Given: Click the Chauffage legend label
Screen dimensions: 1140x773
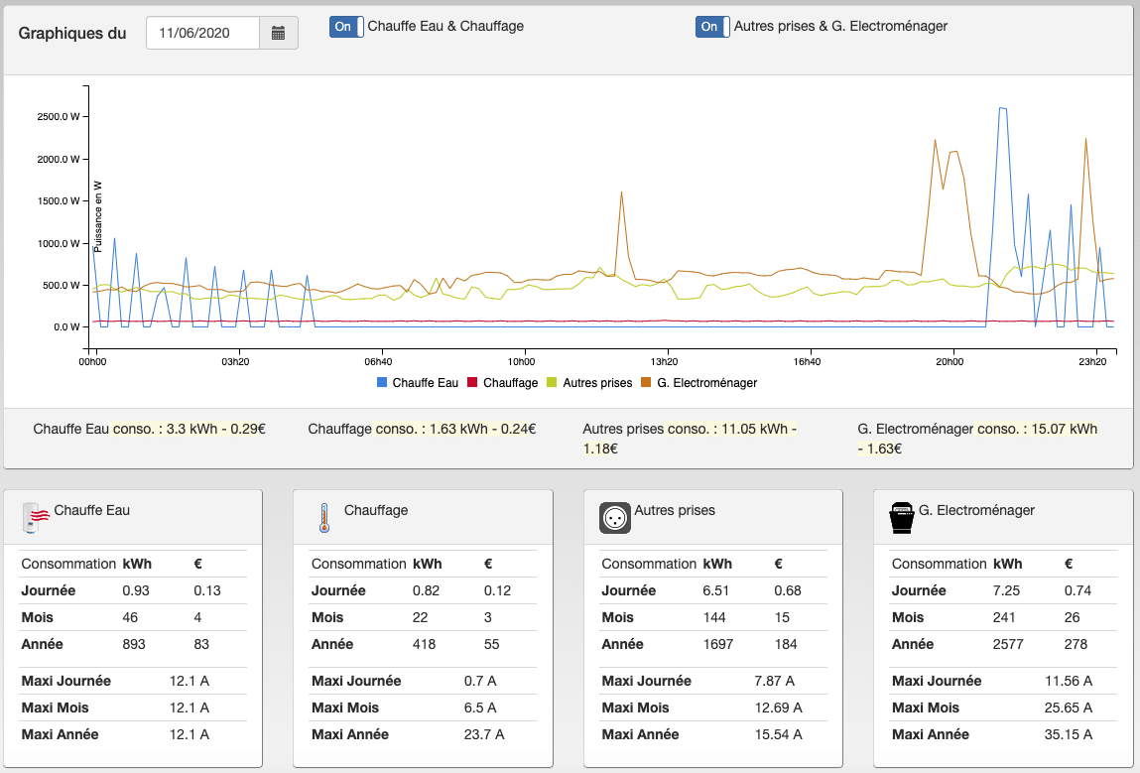Looking at the screenshot, I should [510, 382].
